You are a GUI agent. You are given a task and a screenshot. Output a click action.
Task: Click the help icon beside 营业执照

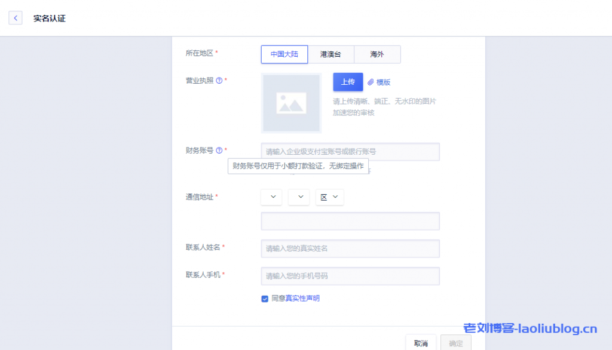(x=219, y=81)
